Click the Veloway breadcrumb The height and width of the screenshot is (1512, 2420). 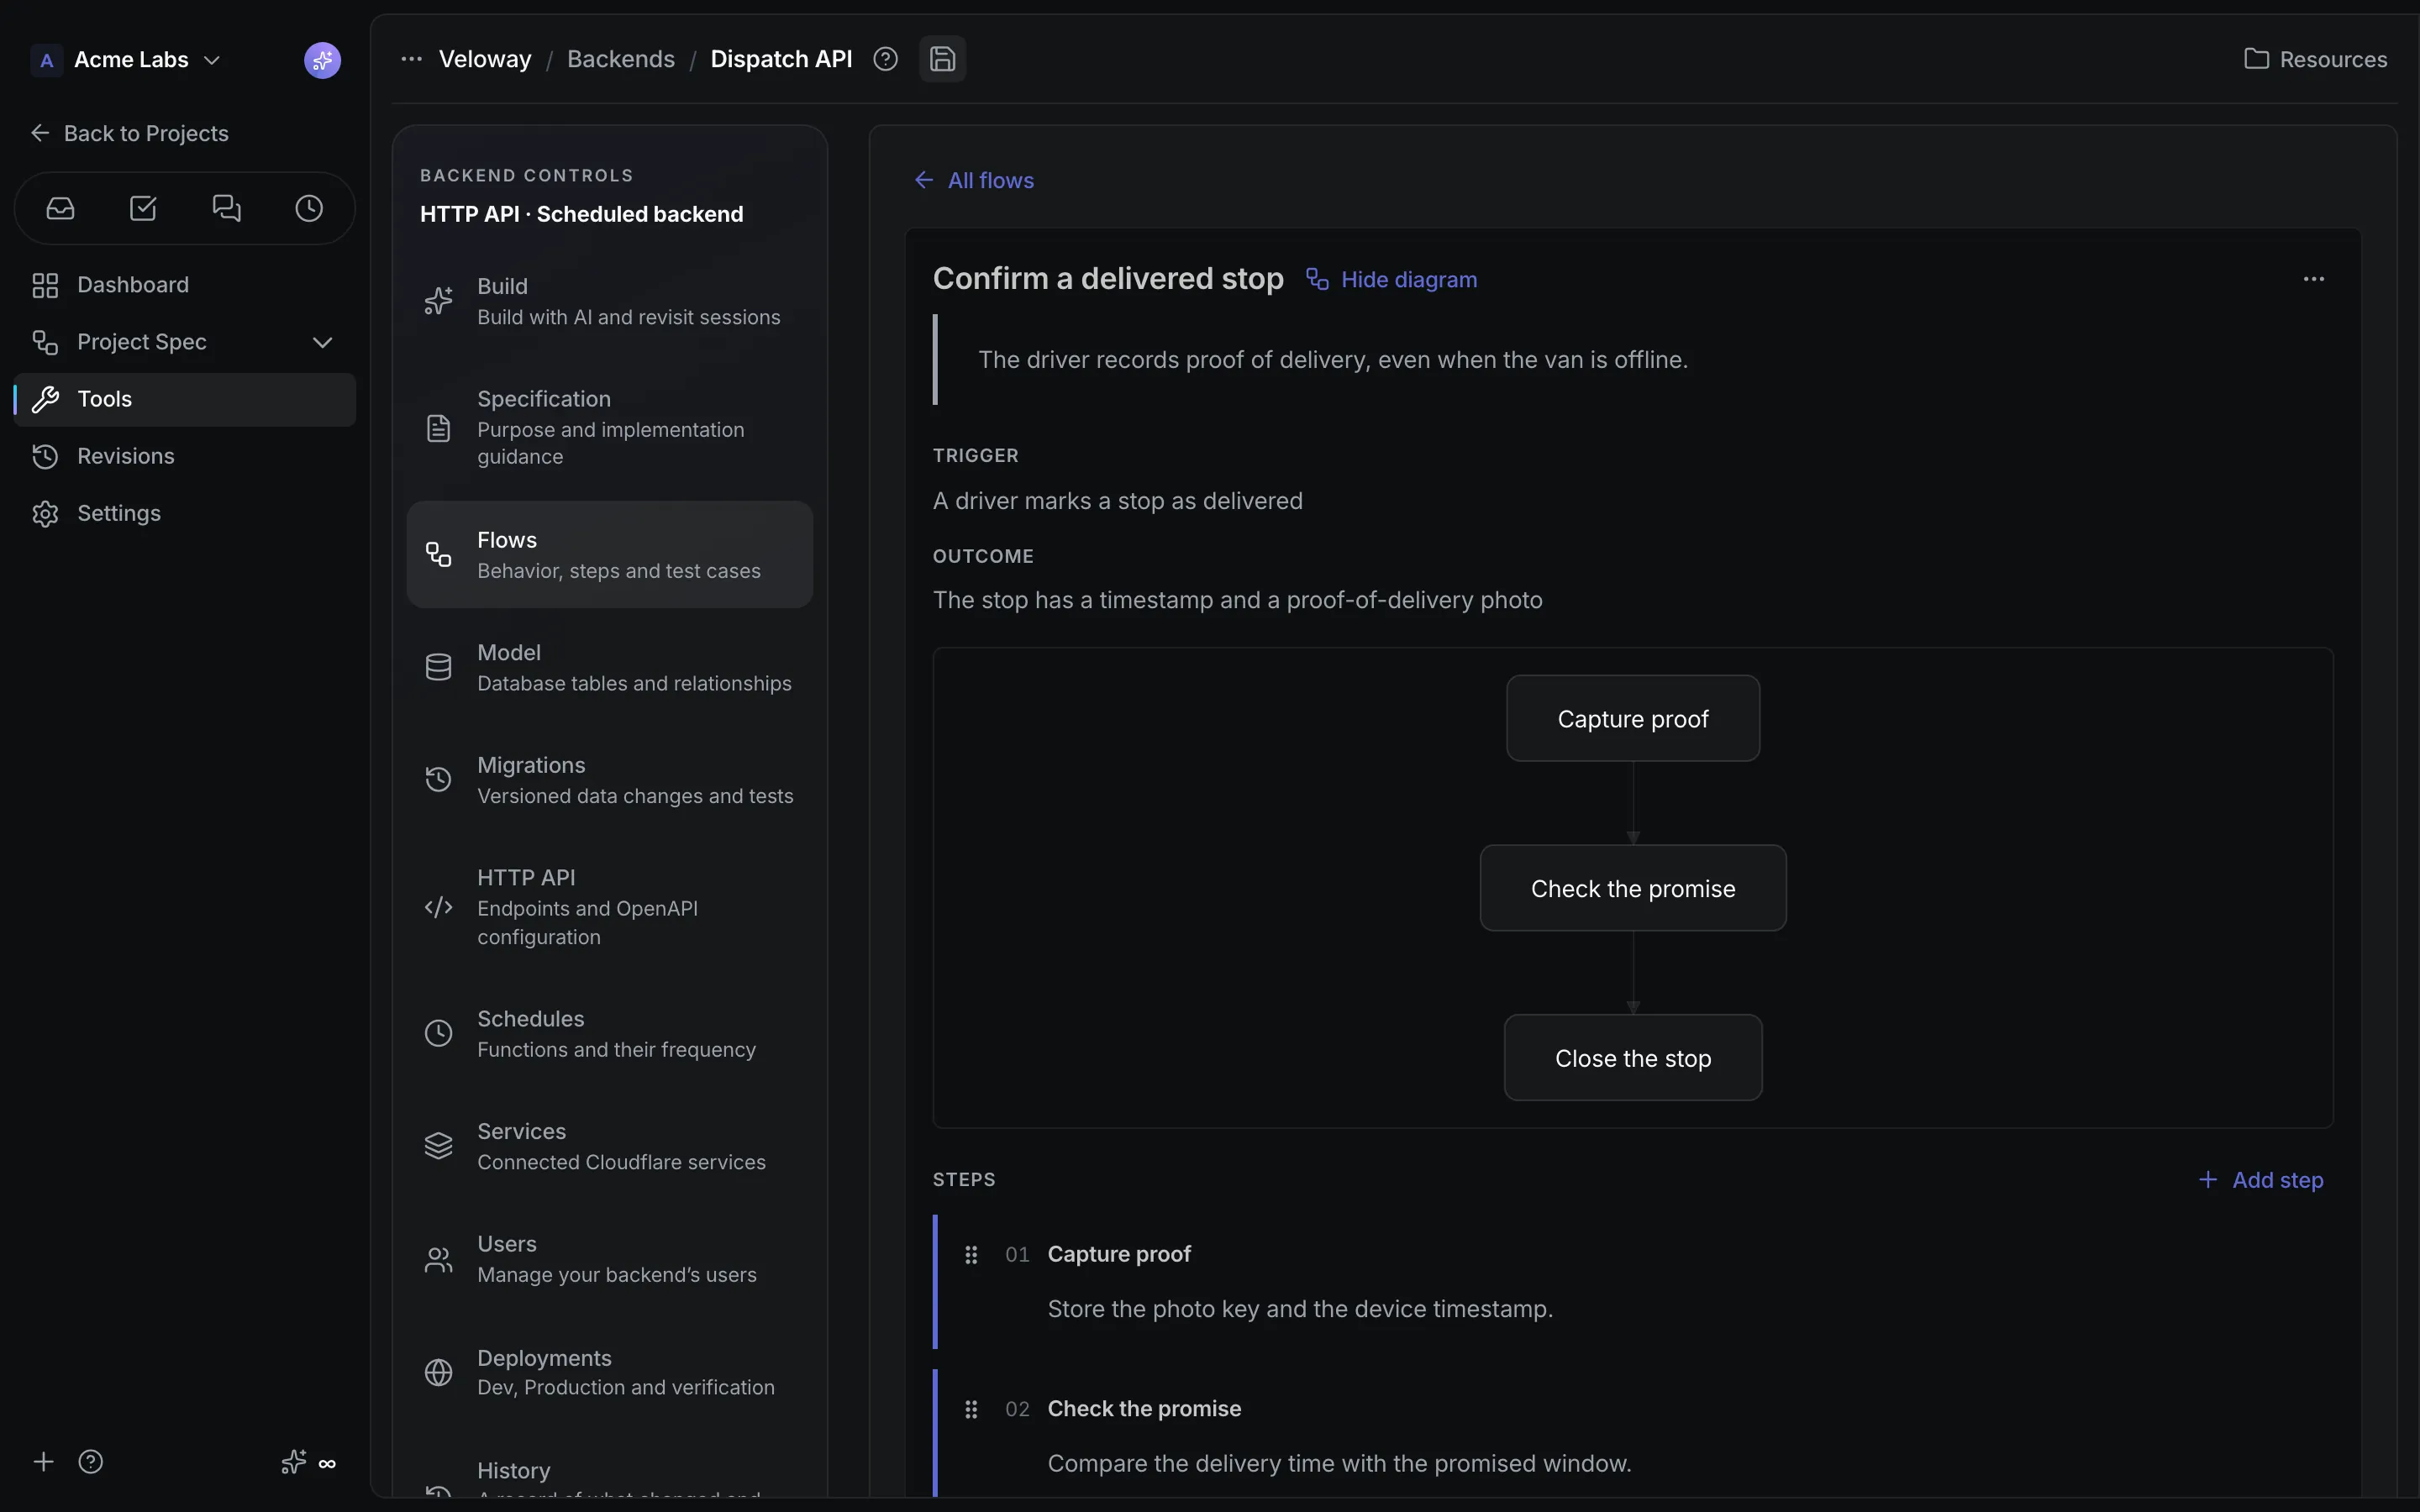pyautogui.click(x=485, y=59)
